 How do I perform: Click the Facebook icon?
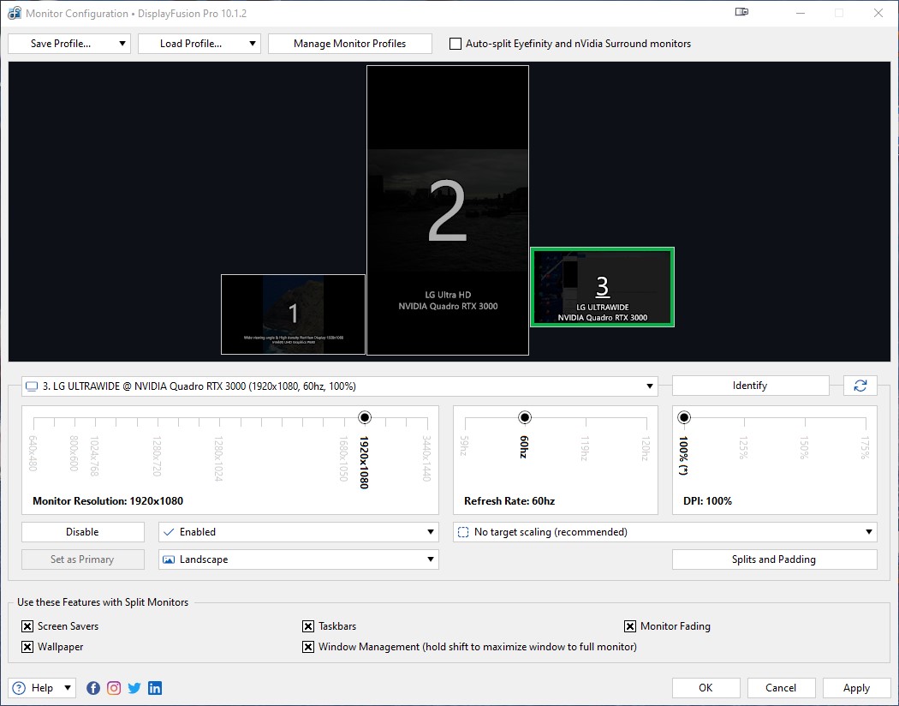click(x=93, y=688)
